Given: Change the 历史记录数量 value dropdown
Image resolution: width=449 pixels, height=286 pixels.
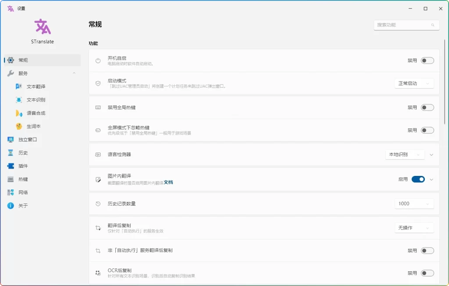Looking at the screenshot, I should pyautogui.click(x=414, y=204).
